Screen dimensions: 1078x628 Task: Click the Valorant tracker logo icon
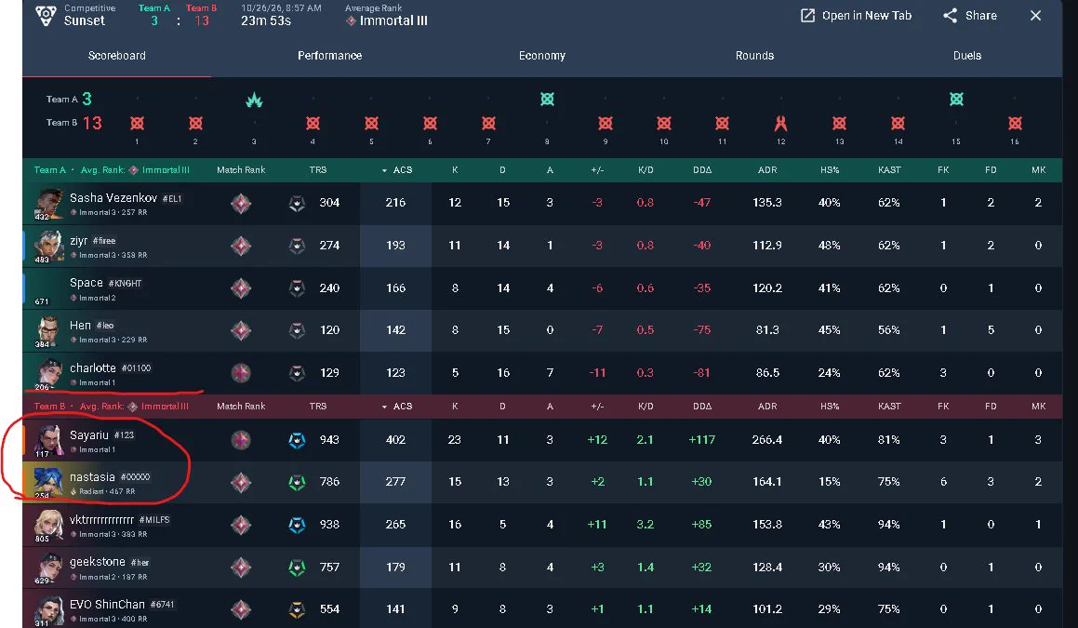46,15
